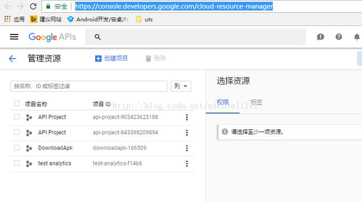Click the test analytics project name
Screen dimensions: 362x202
pyautogui.click(x=55, y=163)
